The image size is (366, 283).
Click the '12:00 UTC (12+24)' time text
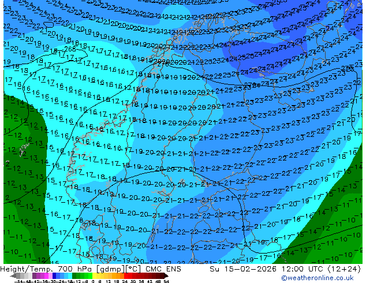pos(321,269)
